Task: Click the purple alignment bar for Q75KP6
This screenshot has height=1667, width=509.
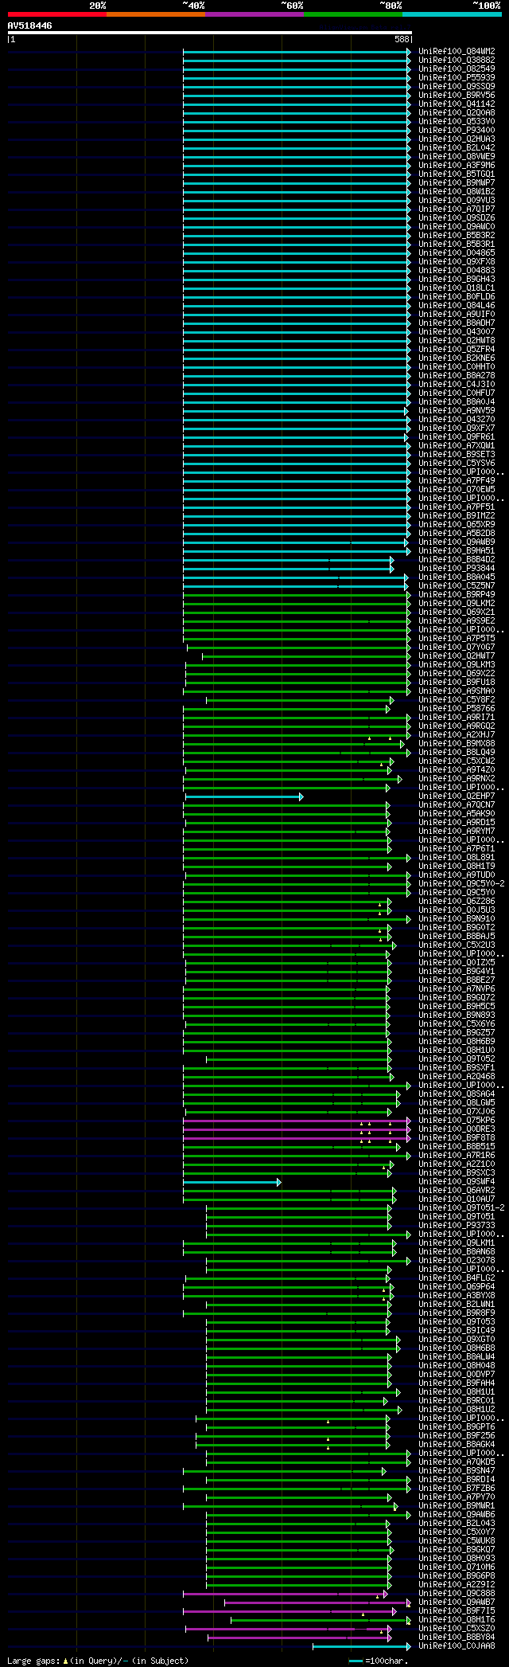Action: 297,1121
